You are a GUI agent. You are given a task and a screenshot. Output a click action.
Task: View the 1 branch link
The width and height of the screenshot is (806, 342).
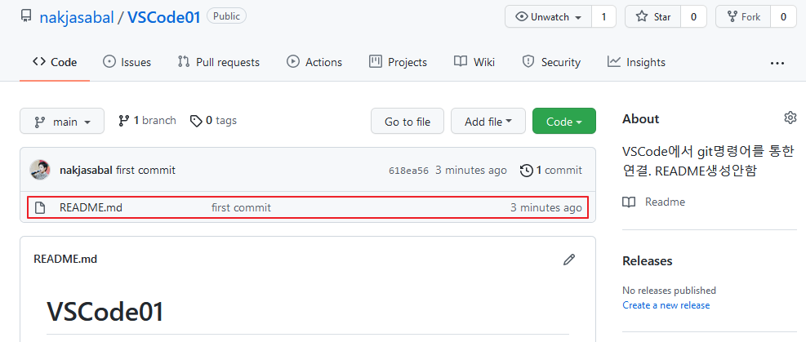(147, 121)
